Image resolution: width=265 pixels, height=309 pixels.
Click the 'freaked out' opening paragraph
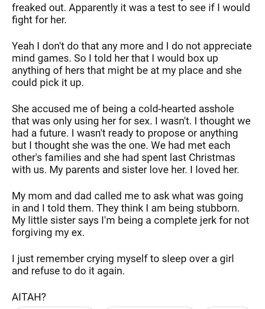point(131,13)
